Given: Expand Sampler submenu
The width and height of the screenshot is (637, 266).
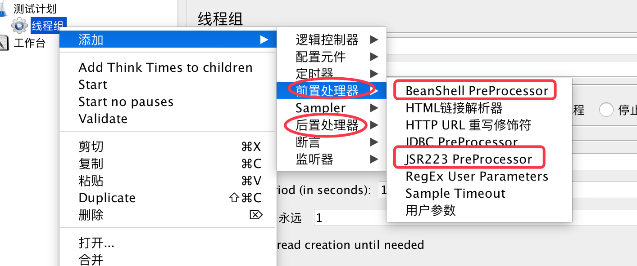Looking at the screenshot, I should [331, 108].
